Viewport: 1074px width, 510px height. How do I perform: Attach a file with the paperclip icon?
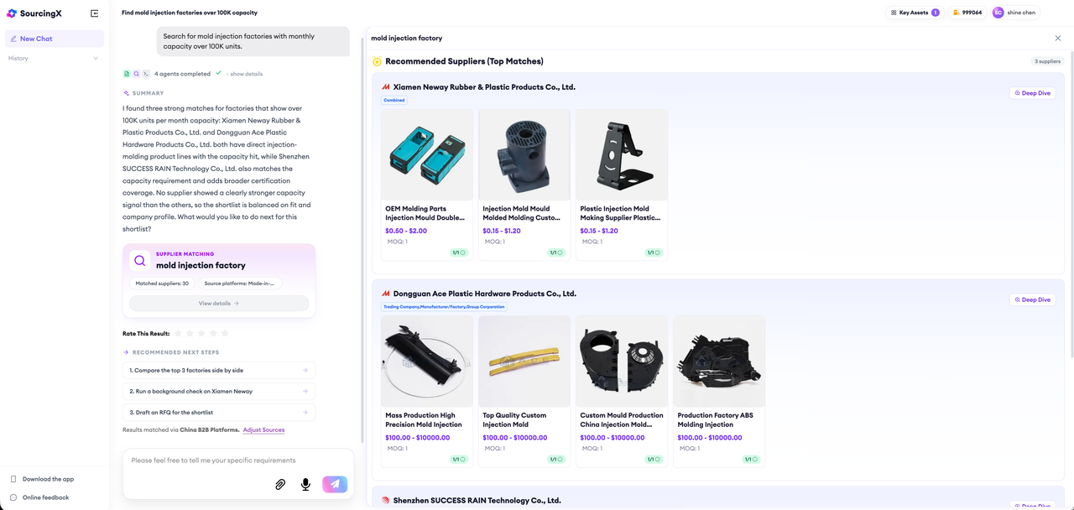coord(281,484)
